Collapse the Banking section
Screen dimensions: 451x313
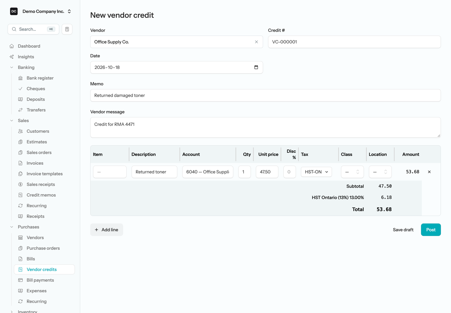click(12, 67)
